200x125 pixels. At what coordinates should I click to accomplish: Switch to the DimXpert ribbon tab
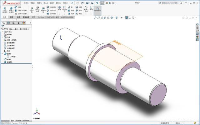41,17
